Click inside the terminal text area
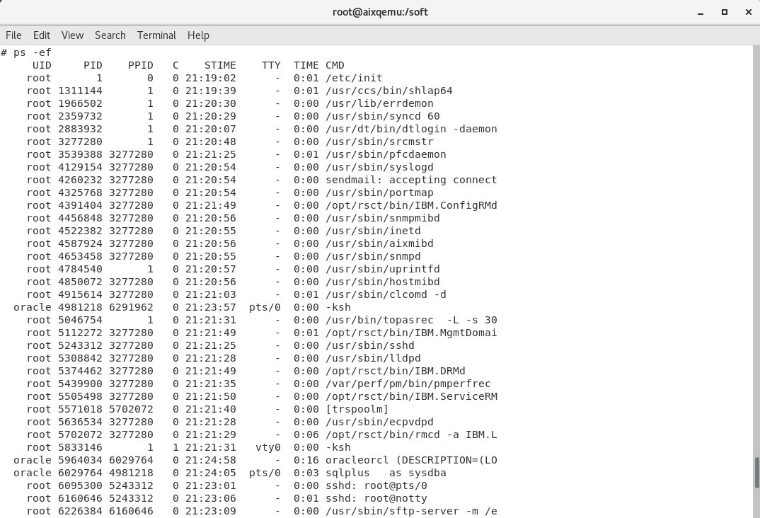The height and width of the screenshot is (518, 760). (x=354, y=283)
